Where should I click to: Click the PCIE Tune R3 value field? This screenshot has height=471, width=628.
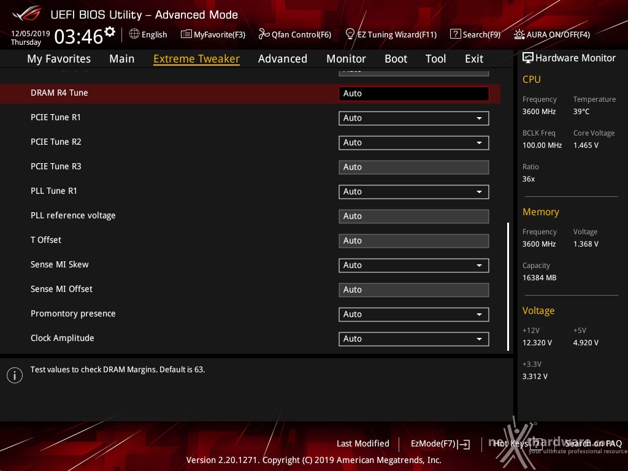click(414, 167)
